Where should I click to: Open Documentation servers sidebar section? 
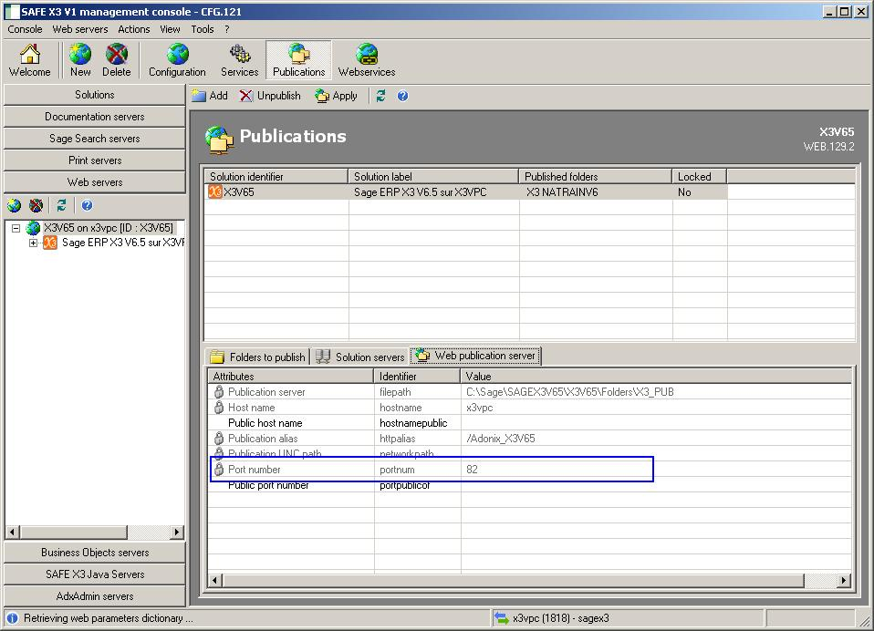tap(95, 117)
